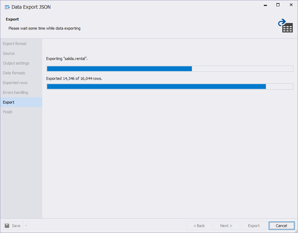Click the 'Exported 14,346 of 16,044 rows' text
The height and width of the screenshot is (233, 298).
click(74, 79)
